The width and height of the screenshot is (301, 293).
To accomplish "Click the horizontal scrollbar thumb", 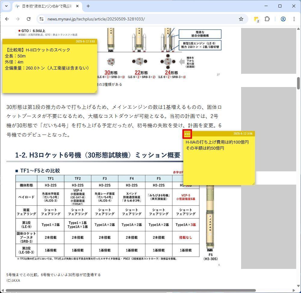I will (x=131, y=290).
